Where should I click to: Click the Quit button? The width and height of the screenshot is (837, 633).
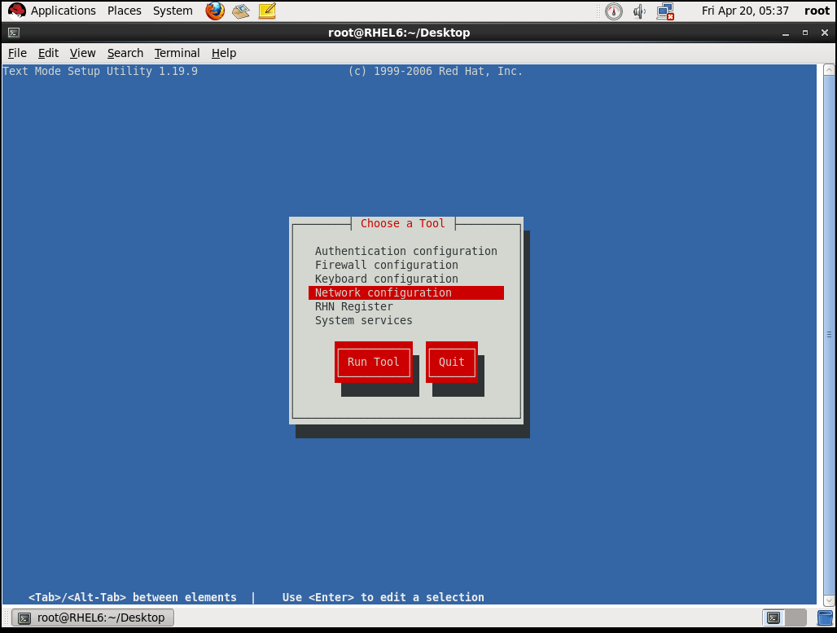(452, 363)
